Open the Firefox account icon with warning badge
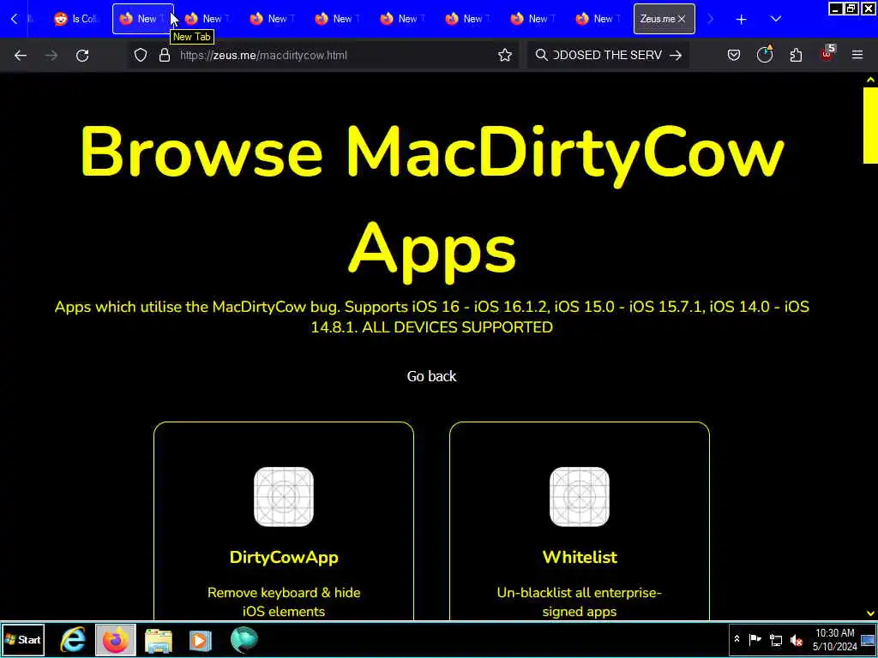This screenshot has width=878, height=658. click(x=765, y=54)
